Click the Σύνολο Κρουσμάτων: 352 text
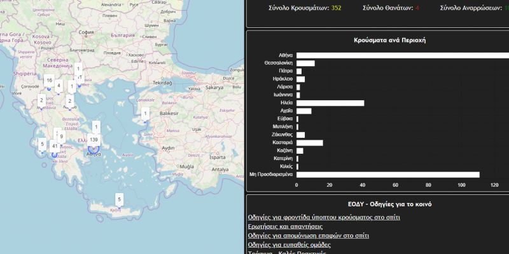 [305, 8]
